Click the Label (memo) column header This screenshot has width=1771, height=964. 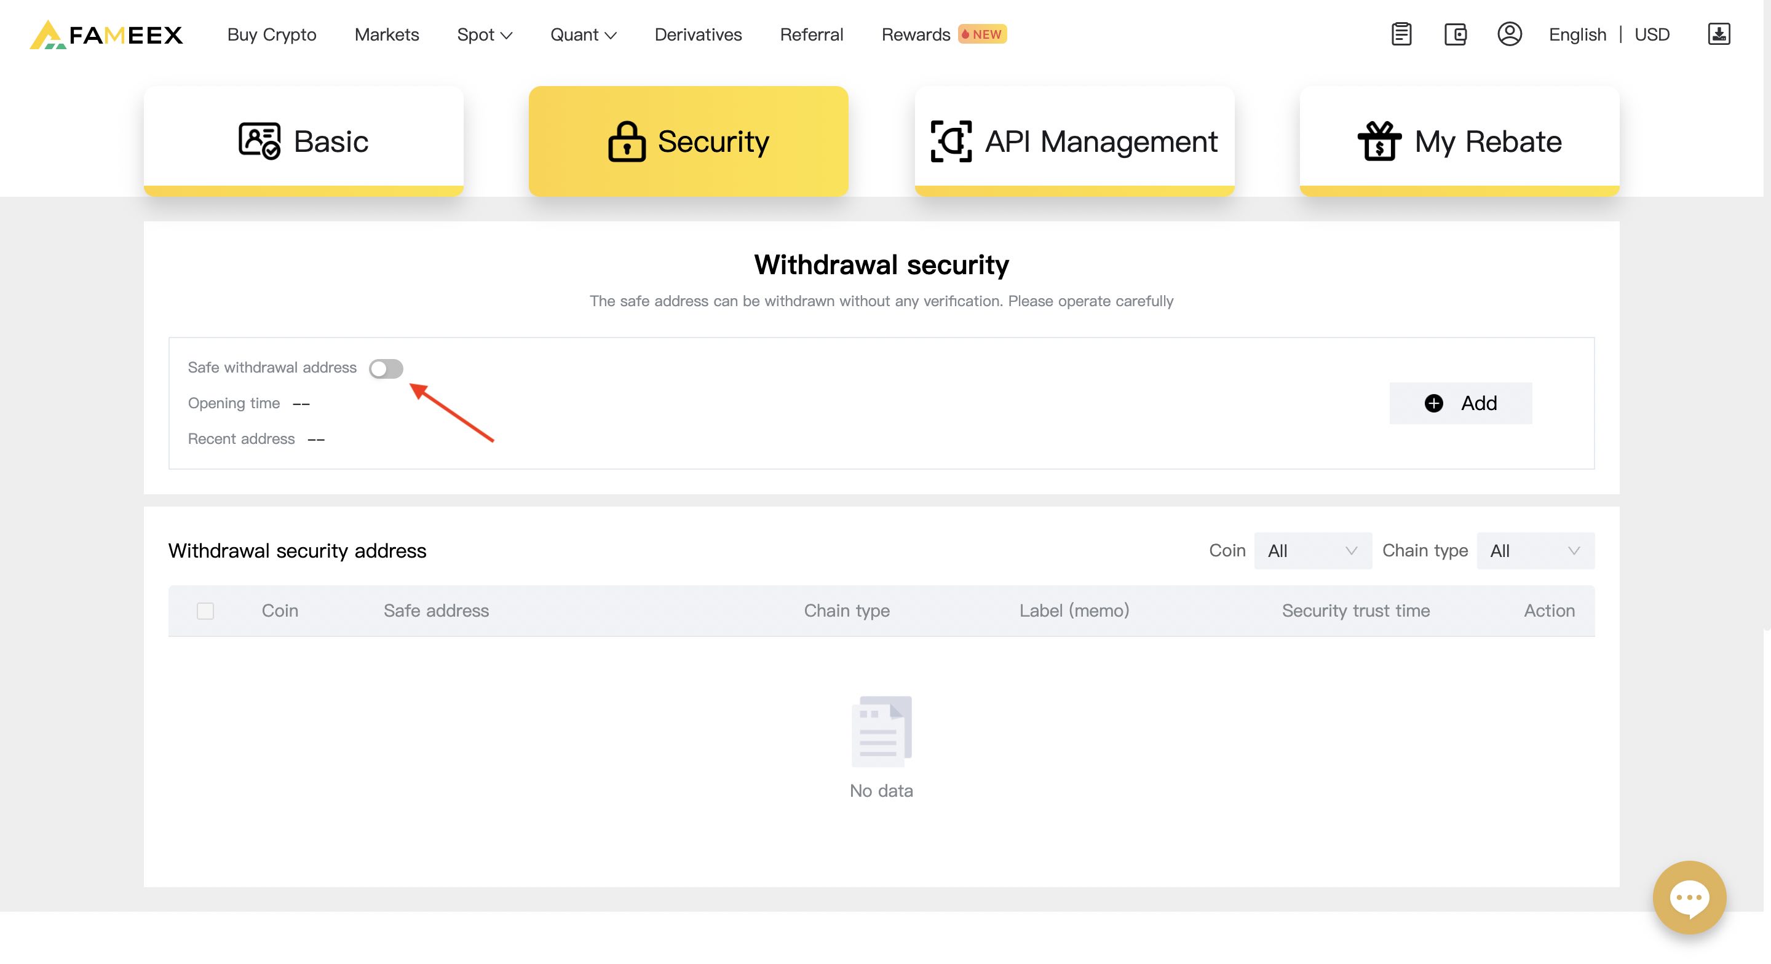point(1074,610)
